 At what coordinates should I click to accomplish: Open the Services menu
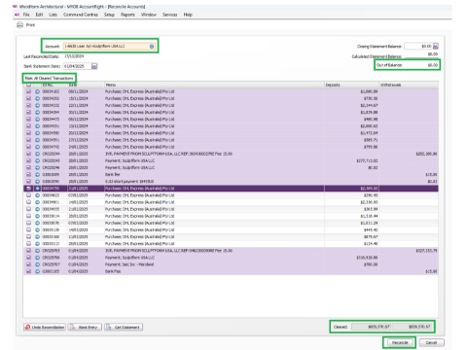pyautogui.click(x=169, y=15)
